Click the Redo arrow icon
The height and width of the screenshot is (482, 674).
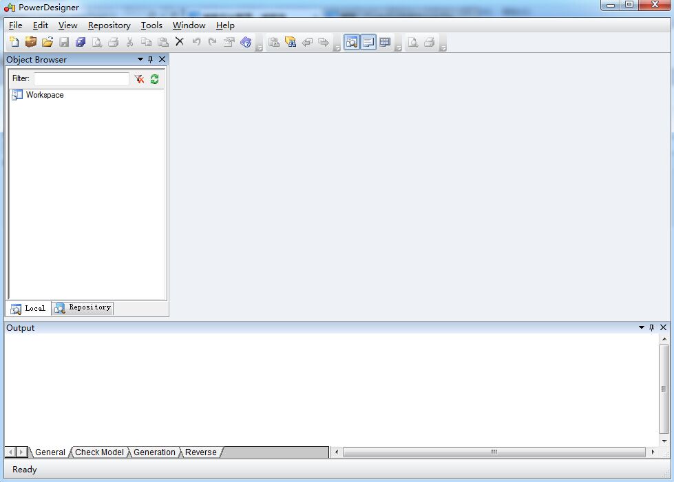(x=212, y=42)
